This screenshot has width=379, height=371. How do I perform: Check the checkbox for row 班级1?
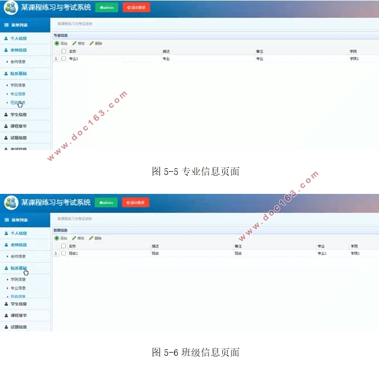63,253
